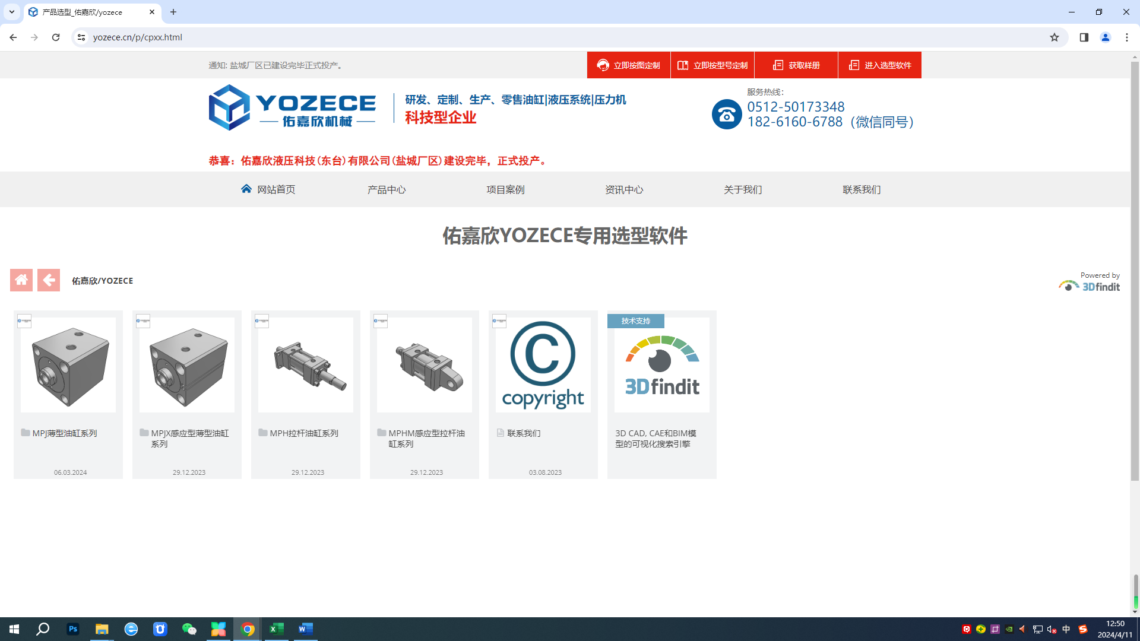Click the 技术支持 blue tag label
The height and width of the screenshot is (641, 1140).
coord(636,321)
